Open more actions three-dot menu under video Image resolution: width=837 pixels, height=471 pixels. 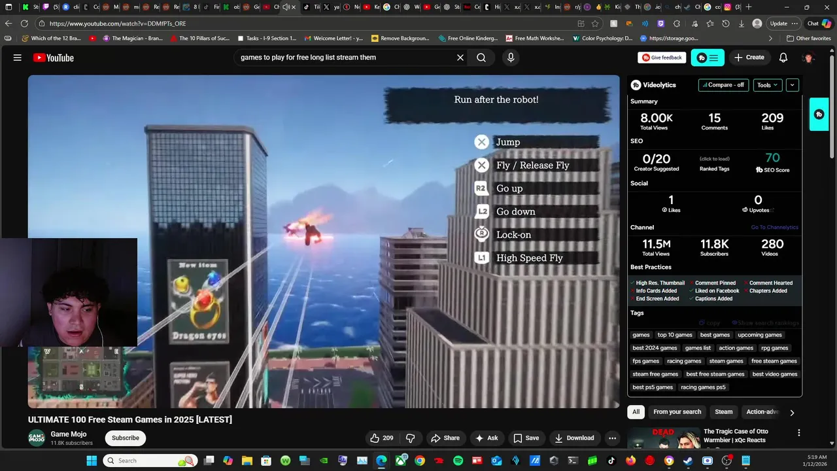point(612,438)
